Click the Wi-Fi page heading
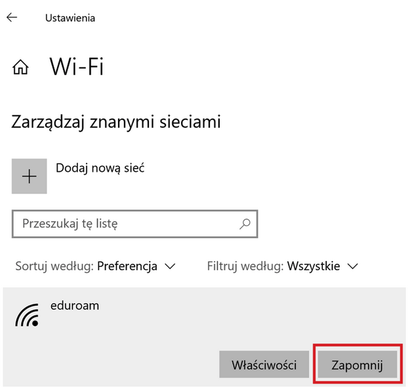Viewport: 410px width, 391px height. 77,67
